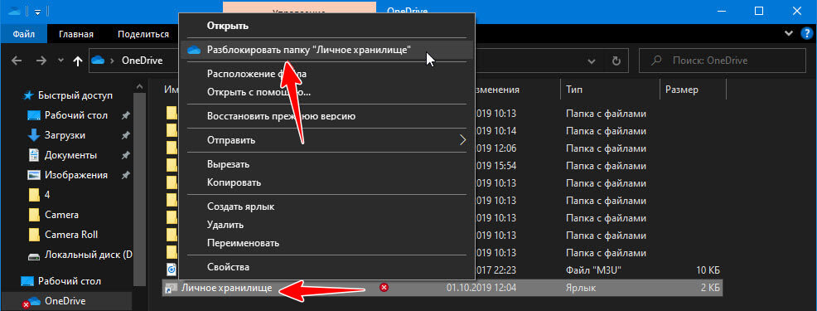
Task: Click Локальный диск drive icon
Action: click(x=34, y=255)
